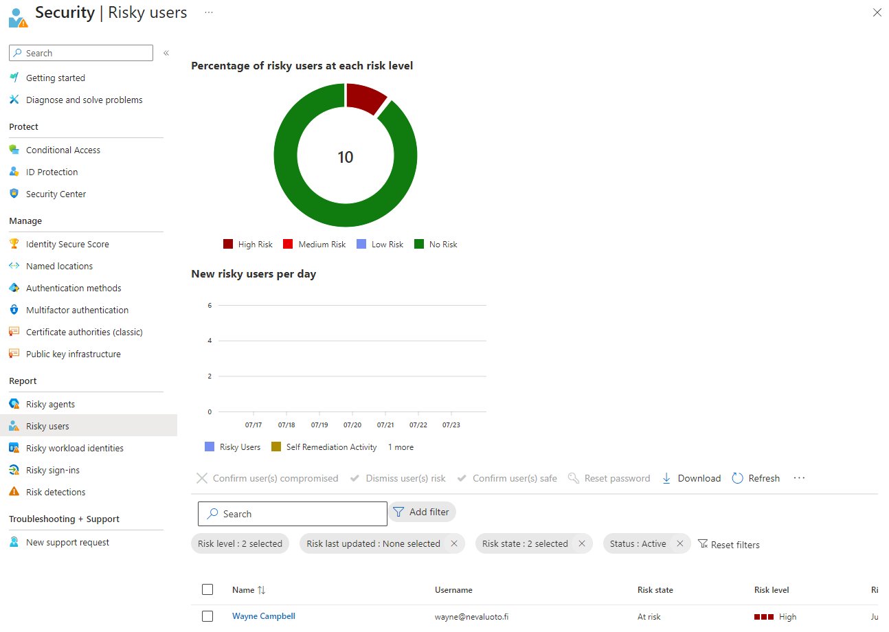This screenshot has width=889, height=632.
Task: Click the New support request icon
Action: [14, 542]
